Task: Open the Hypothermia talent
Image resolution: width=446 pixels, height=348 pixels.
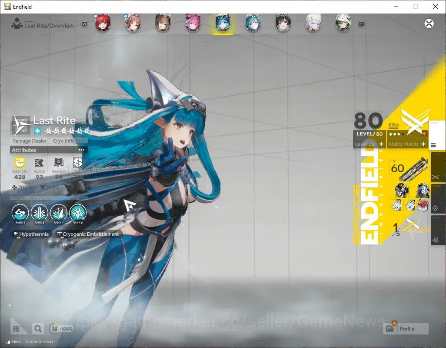Action: pos(31,234)
